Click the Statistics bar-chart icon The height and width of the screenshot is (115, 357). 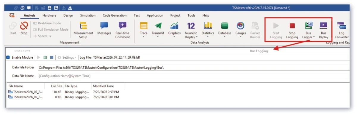(x=208, y=26)
